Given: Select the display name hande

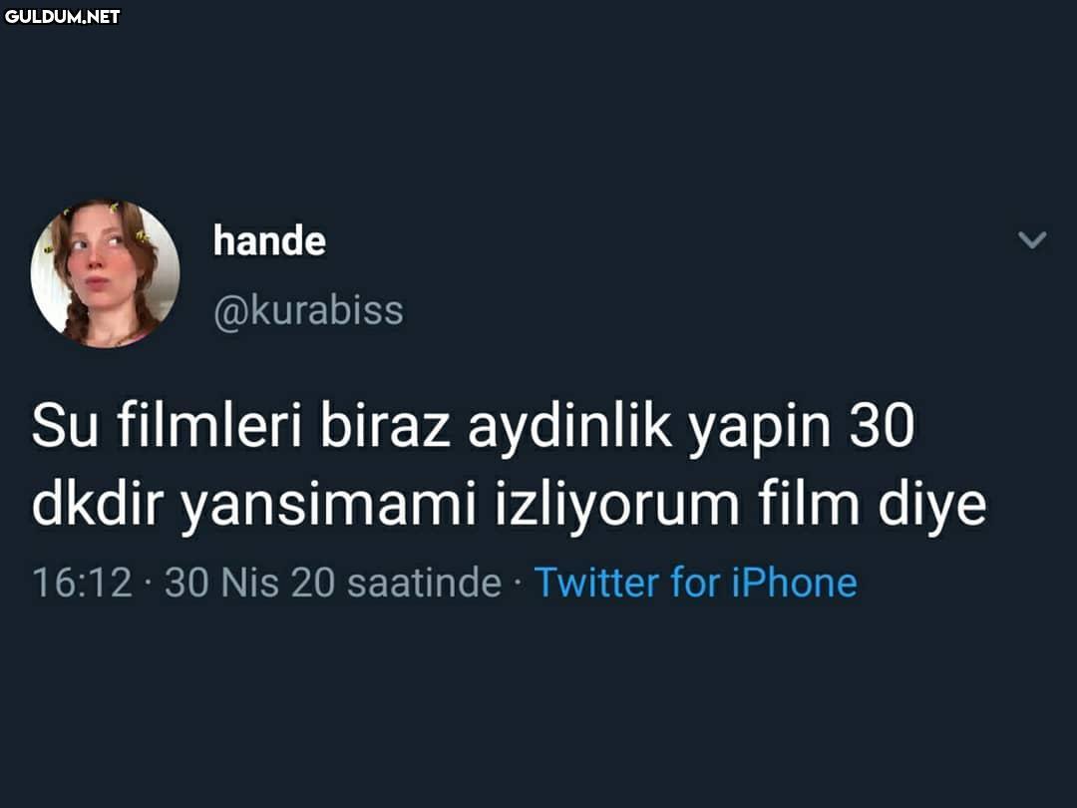Looking at the screenshot, I should pyautogui.click(x=269, y=240).
